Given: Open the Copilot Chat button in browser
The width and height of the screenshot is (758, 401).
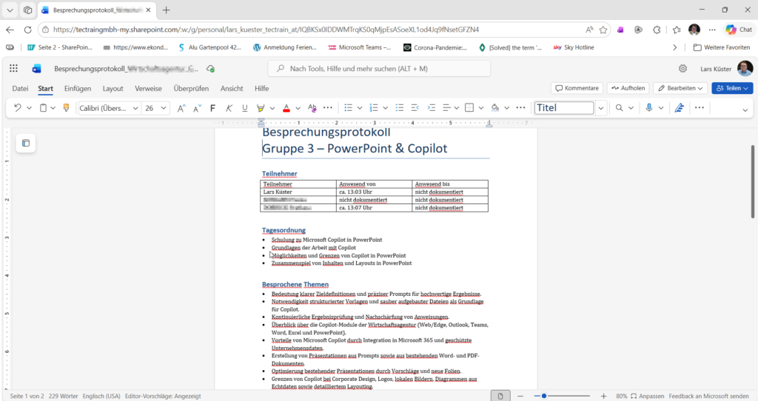Looking at the screenshot, I should 739,30.
